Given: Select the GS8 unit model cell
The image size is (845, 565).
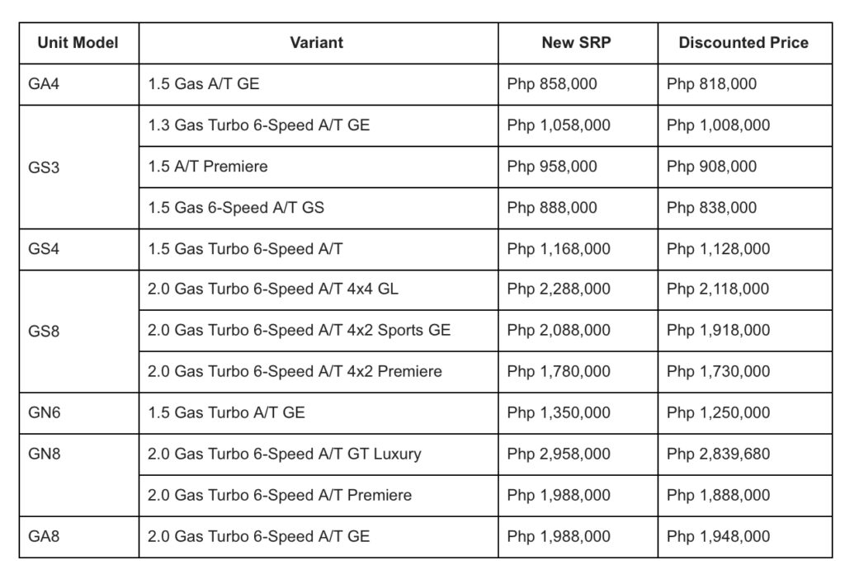Looking at the screenshot, I should pyautogui.click(x=78, y=332).
